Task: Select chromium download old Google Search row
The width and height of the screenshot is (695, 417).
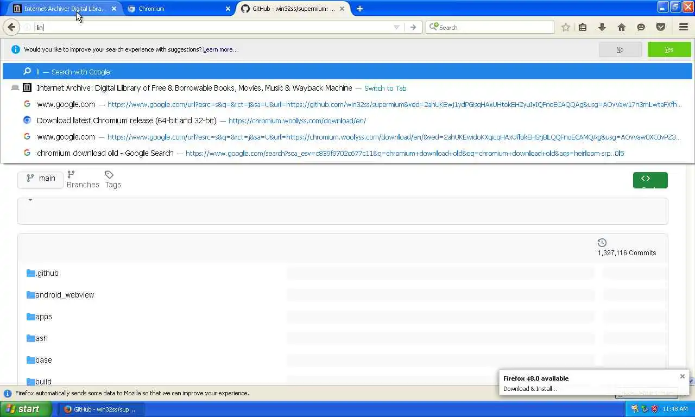Action: click(347, 153)
